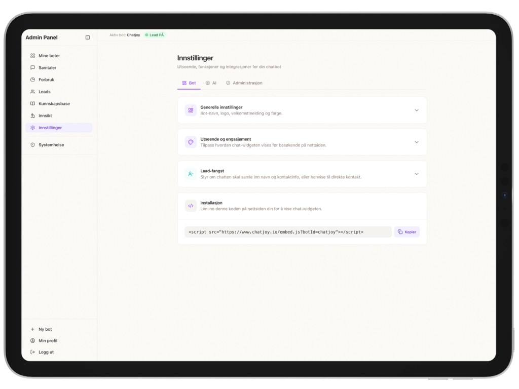Collapse the Admin Panel sidebar
The height and width of the screenshot is (389, 519).
pos(88,37)
